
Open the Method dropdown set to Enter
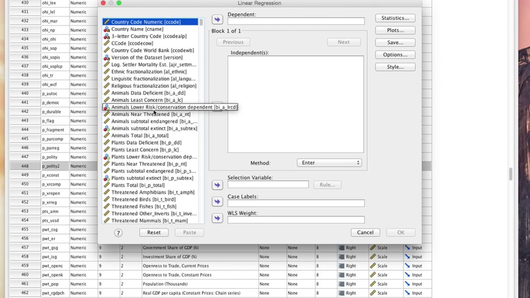[x=329, y=163]
